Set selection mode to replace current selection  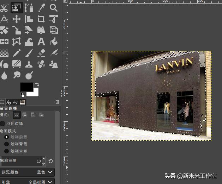click(17, 115)
